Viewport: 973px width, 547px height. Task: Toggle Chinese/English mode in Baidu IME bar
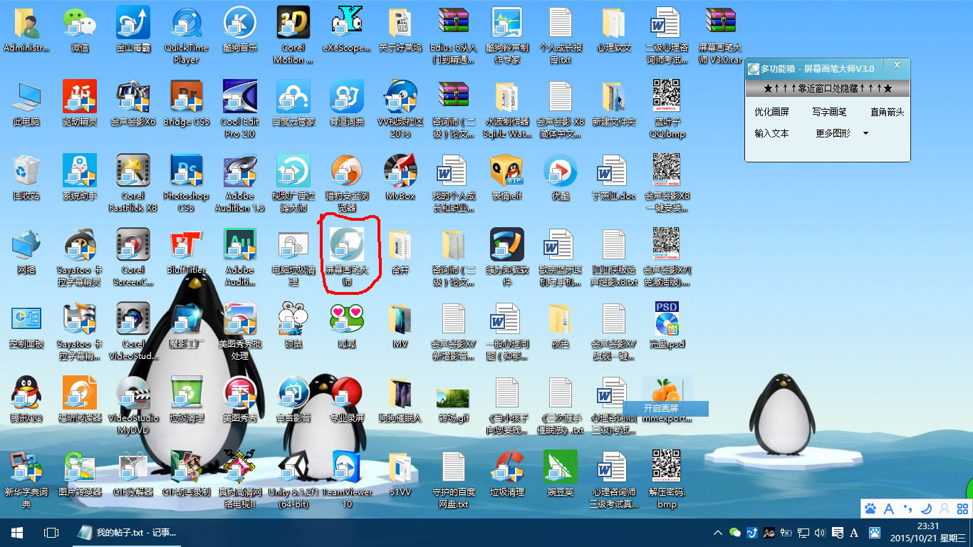(889, 509)
